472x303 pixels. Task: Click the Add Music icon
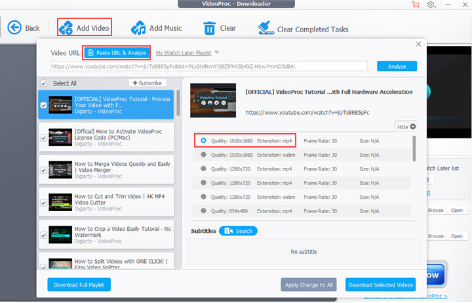pyautogui.click(x=138, y=28)
